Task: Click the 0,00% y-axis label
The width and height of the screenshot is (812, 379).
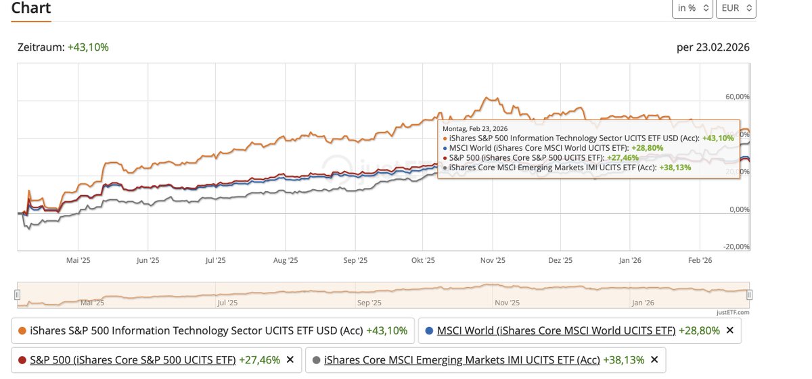Action: [x=739, y=209]
